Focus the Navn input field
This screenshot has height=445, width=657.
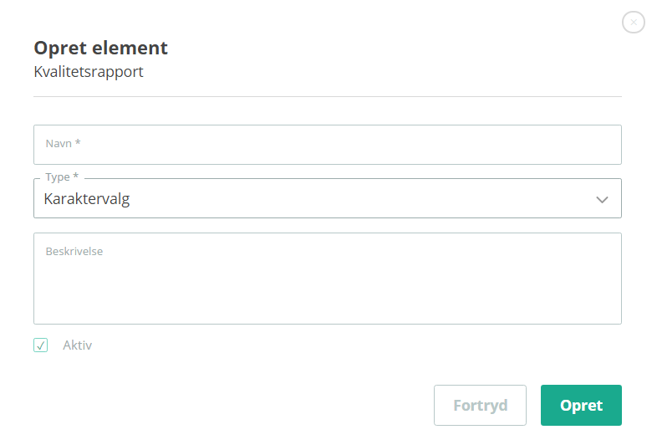tap(327, 145)
